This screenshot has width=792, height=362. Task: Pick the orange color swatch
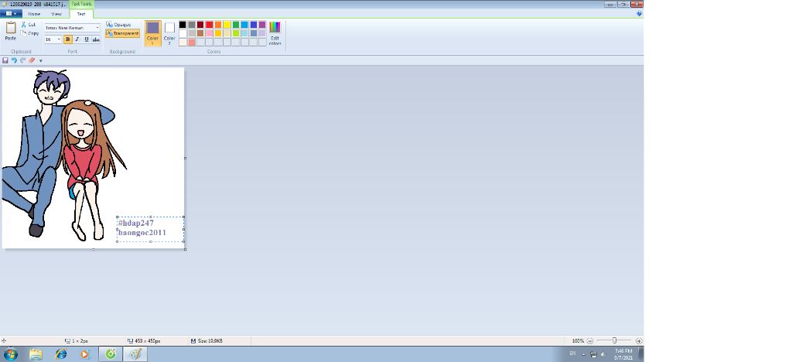(218, 25)
